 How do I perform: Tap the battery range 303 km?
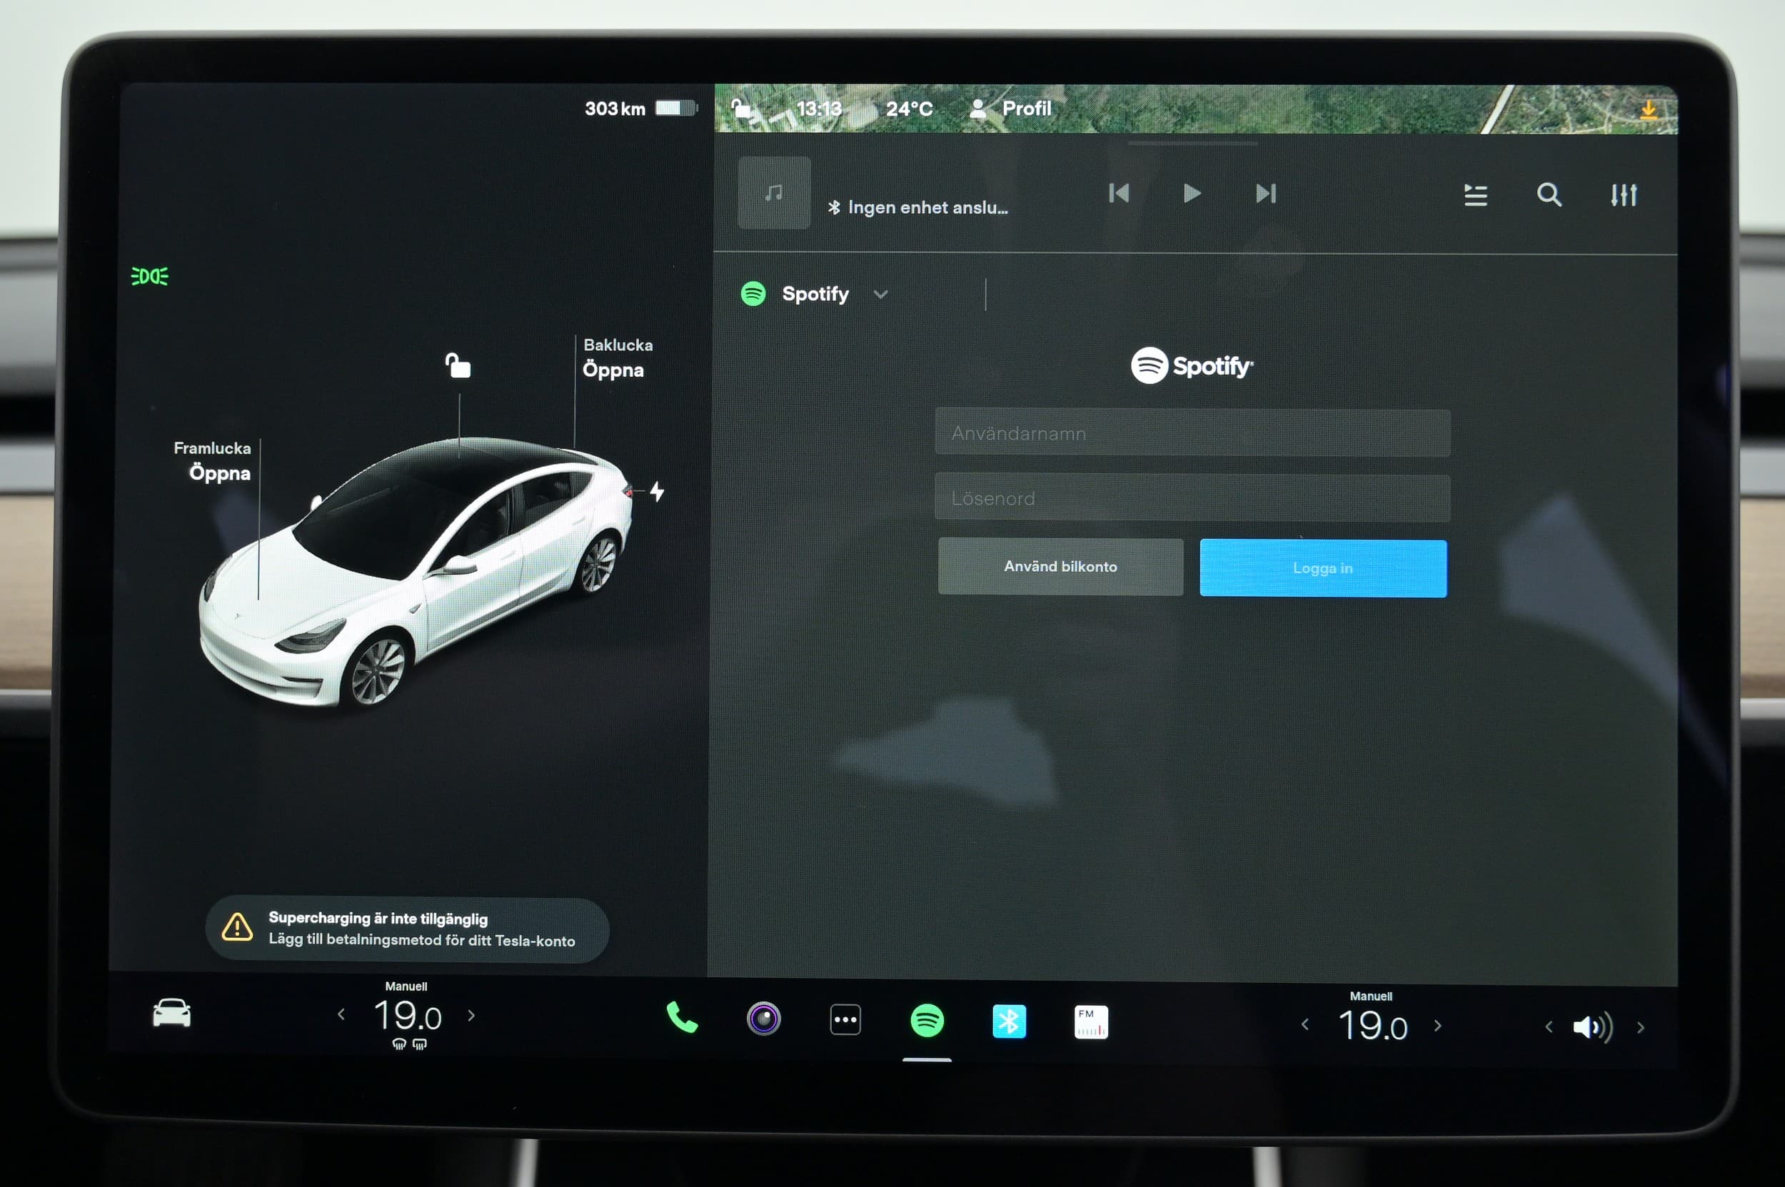click(x=615, y=108)
